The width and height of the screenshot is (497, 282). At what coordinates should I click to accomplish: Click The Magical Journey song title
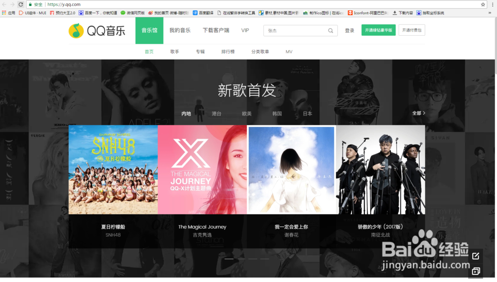(x=202, y=227)
